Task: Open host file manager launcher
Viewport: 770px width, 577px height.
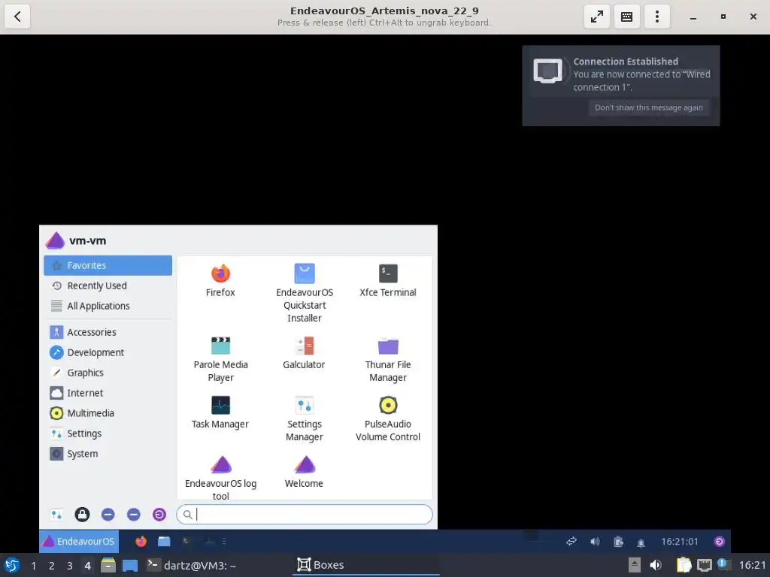Action: 108,565
